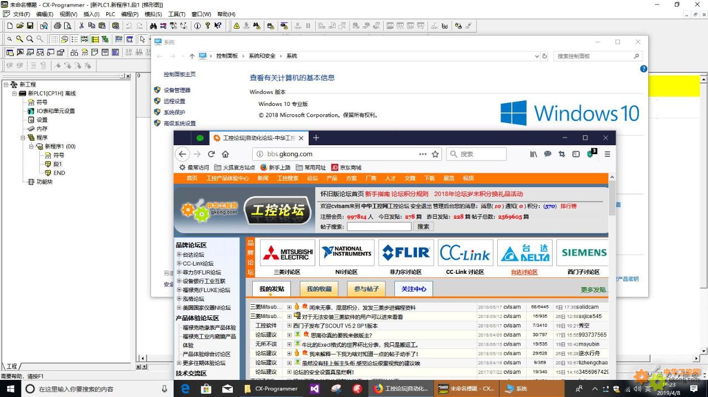The height and width of the screenshot is (397, 708).
Task: Click the About information icon in CX-Programmer
Action: point(197,25)
